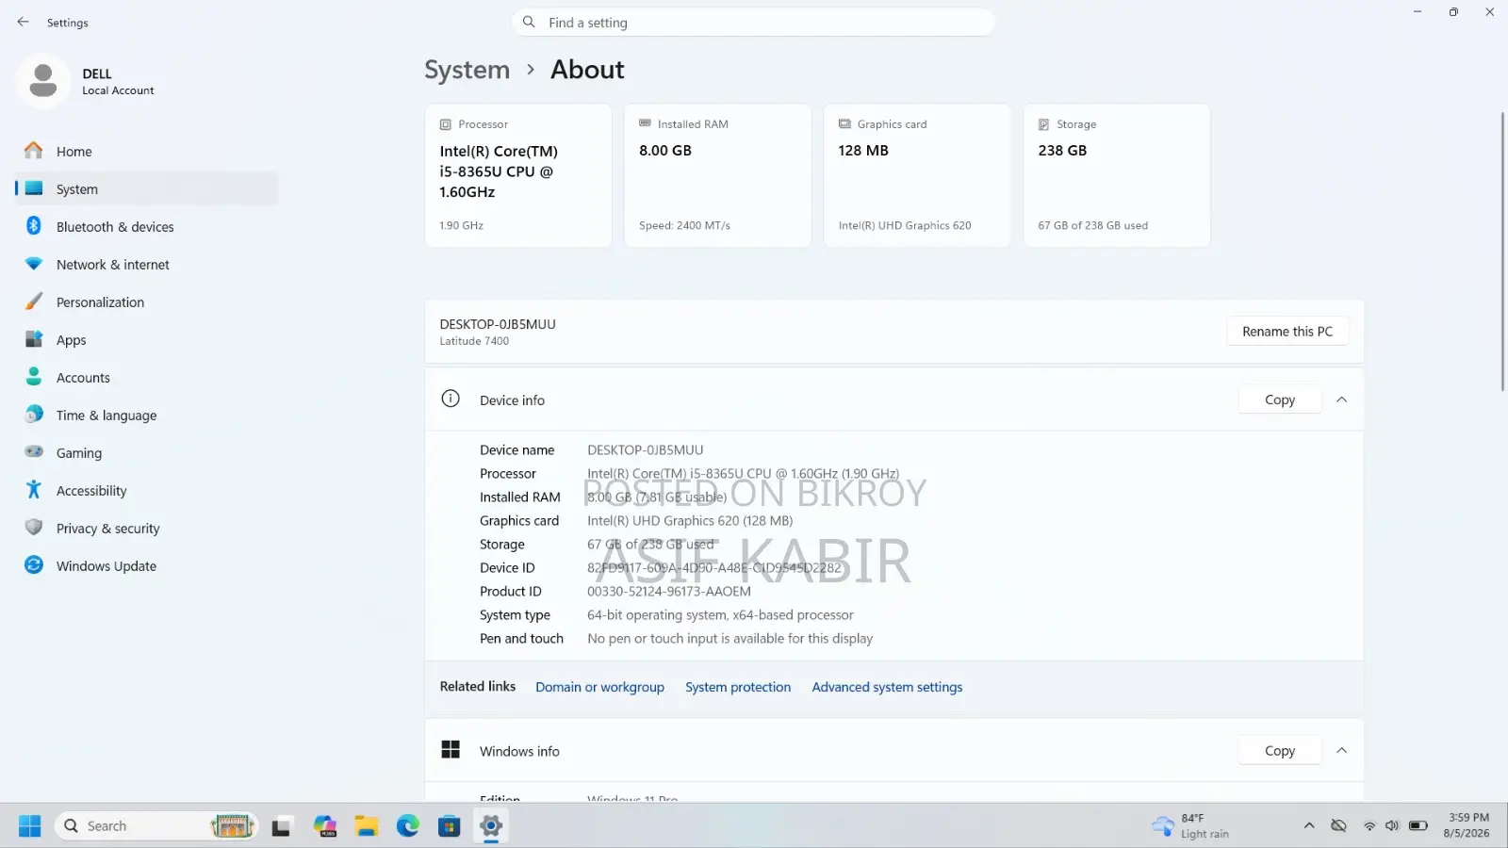
Task: Open Microsoft Store from the taskbar
Action: tap(450, 826)
